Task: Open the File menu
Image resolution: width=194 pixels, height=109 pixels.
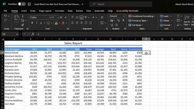Action: 5,11
